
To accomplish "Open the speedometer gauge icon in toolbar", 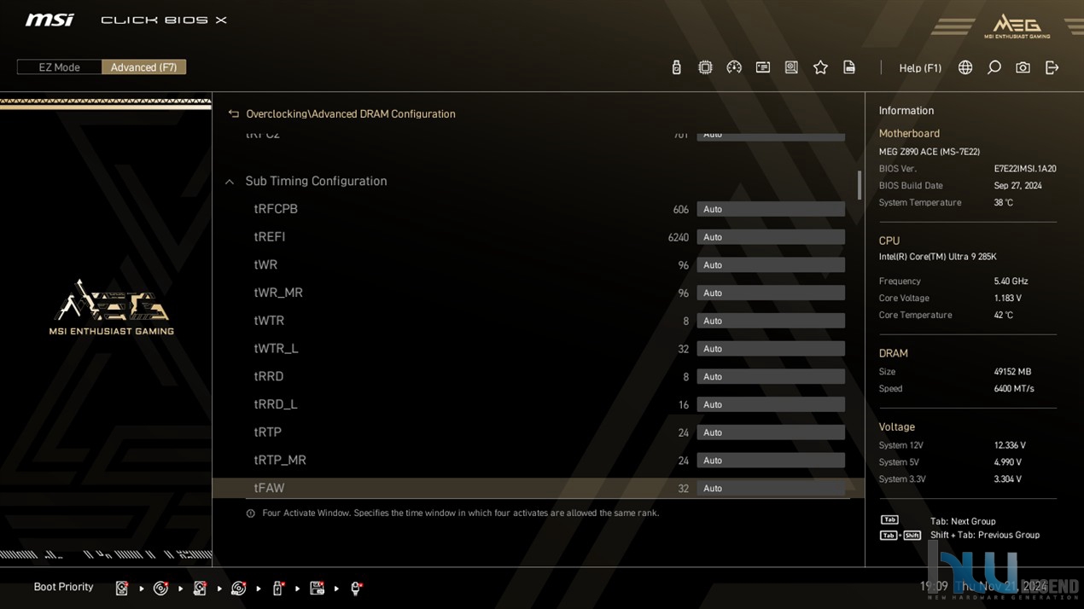I will pos(734,67).
